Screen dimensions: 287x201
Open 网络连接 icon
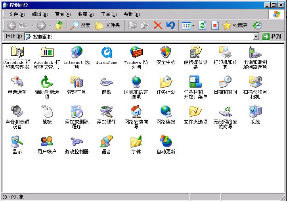pyautogui.click(x=166, y=111)
